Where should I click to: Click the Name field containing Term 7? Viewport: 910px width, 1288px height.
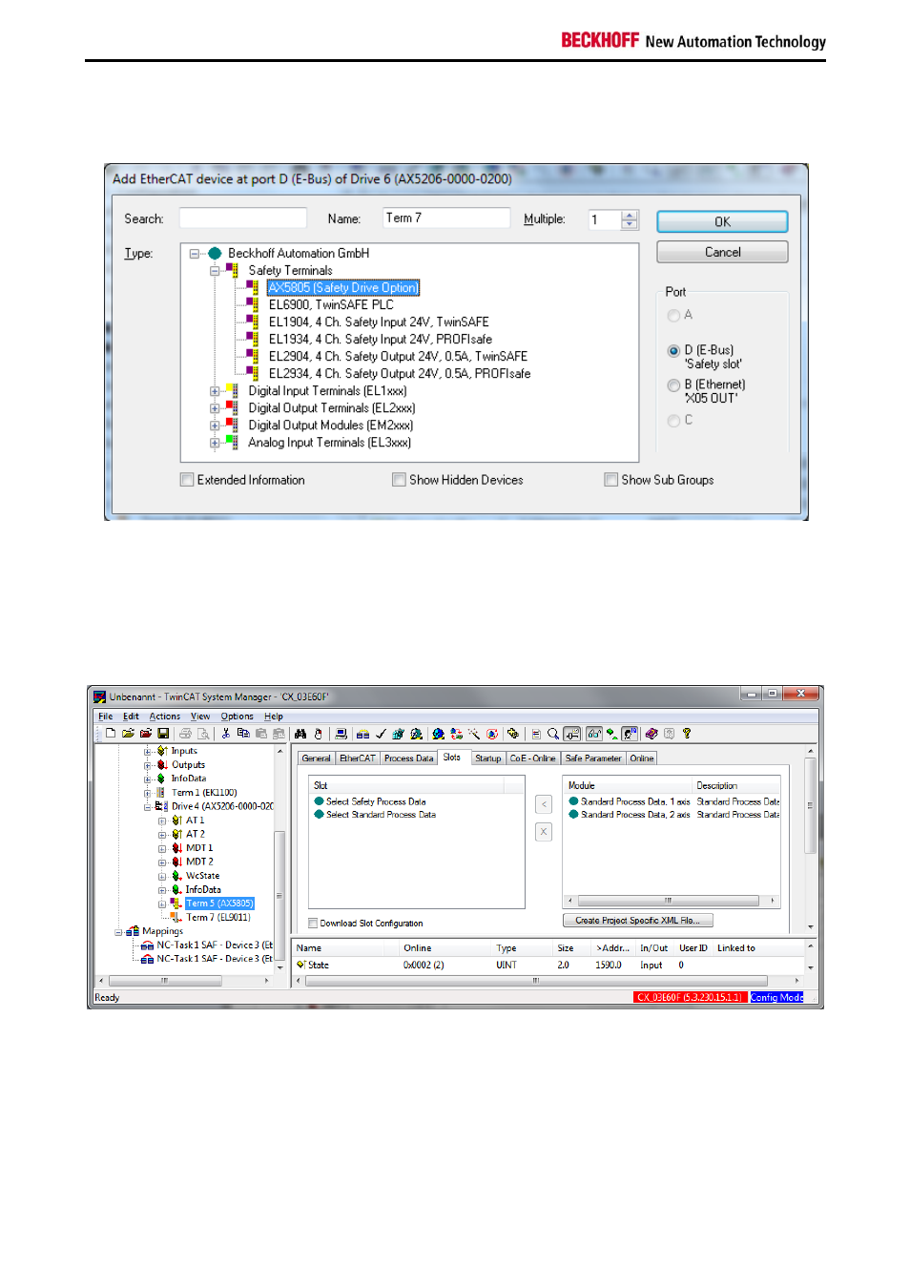click(x=446, y=218)
